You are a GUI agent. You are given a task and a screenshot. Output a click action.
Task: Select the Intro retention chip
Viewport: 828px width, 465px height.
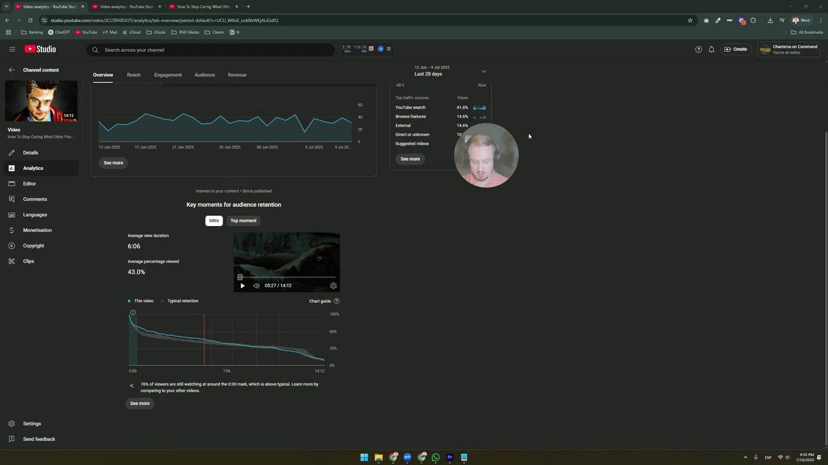tap(214, 221)
